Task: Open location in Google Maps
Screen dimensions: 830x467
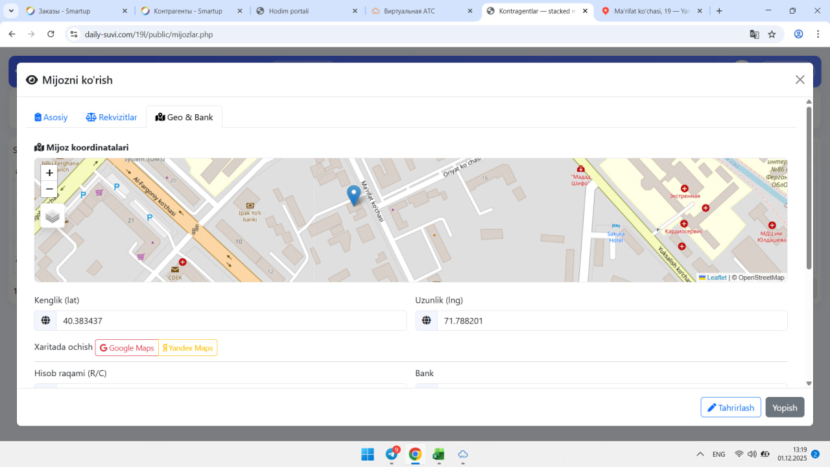Action: (127, 348)
